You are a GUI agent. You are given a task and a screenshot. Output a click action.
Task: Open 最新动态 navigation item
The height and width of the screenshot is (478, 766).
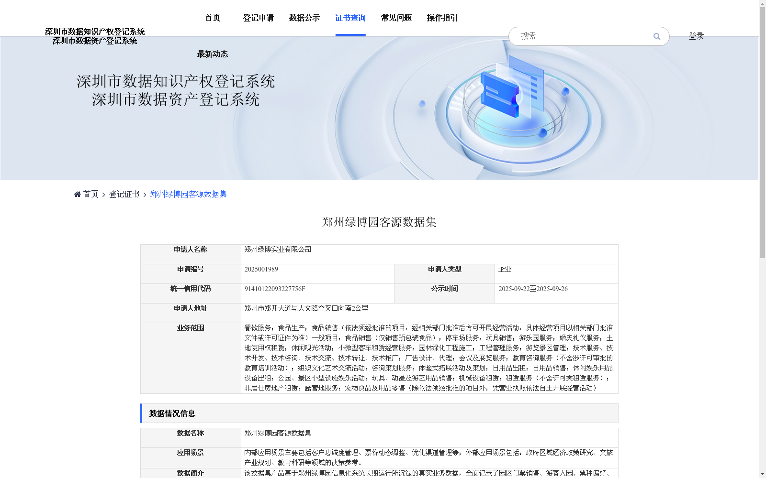pos(213,54)
